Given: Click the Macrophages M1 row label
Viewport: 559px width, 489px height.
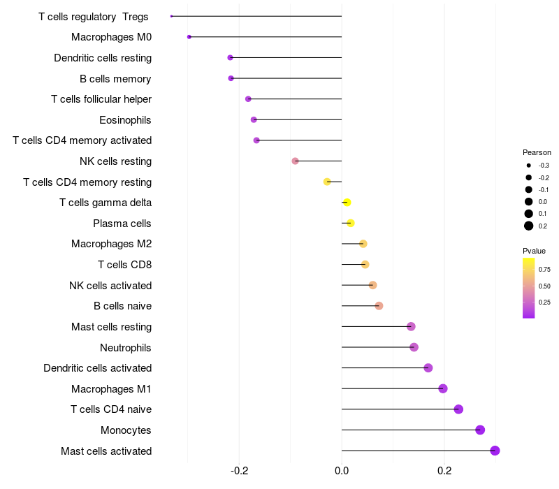Looking at the screenshot, I should click(111, 389).
